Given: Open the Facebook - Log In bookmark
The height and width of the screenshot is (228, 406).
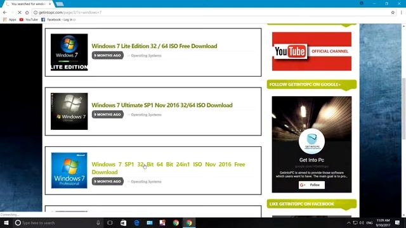Looking at the screenshot, I should coord(58,20).
